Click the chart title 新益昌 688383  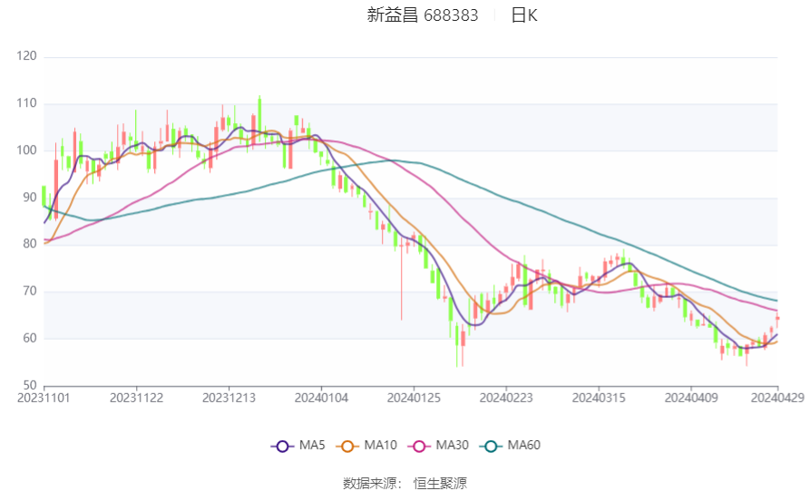[x=423, y=15]
